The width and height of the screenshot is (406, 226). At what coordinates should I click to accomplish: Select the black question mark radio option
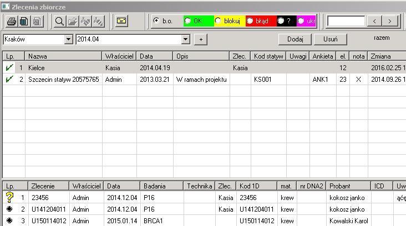[x=281, y=20]
